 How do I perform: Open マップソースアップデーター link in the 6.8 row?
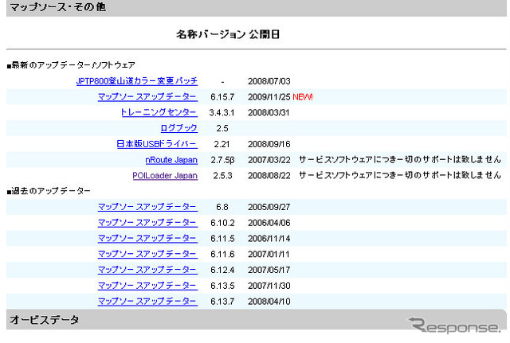pos(147,207)
